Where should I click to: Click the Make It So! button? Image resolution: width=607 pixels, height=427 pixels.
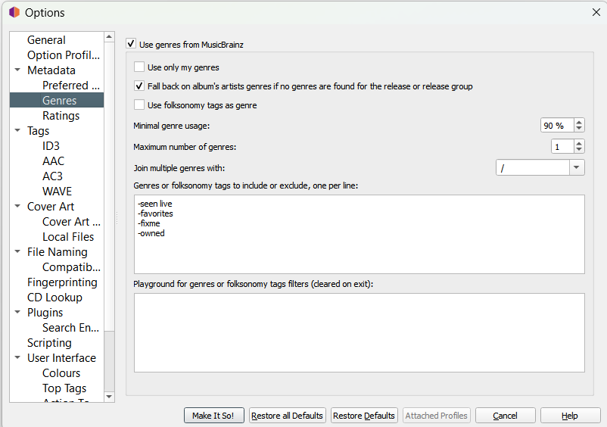tap(214, 416)
